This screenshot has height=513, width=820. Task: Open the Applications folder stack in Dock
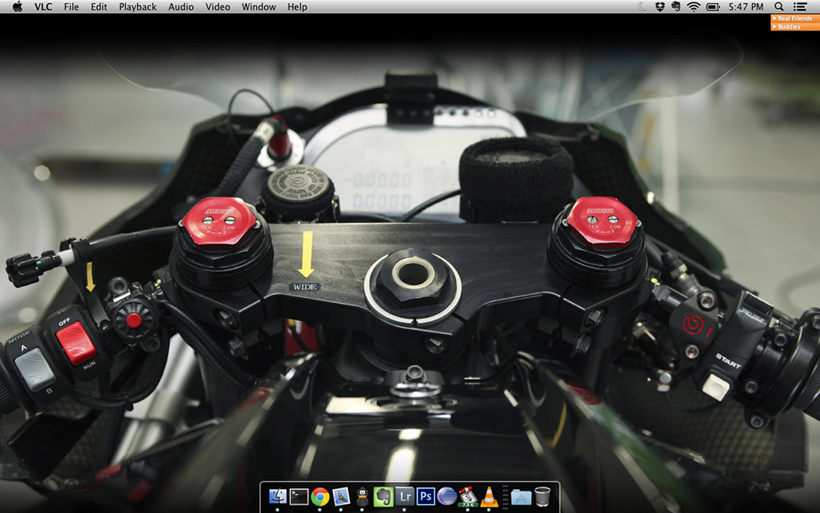point(522,497)
